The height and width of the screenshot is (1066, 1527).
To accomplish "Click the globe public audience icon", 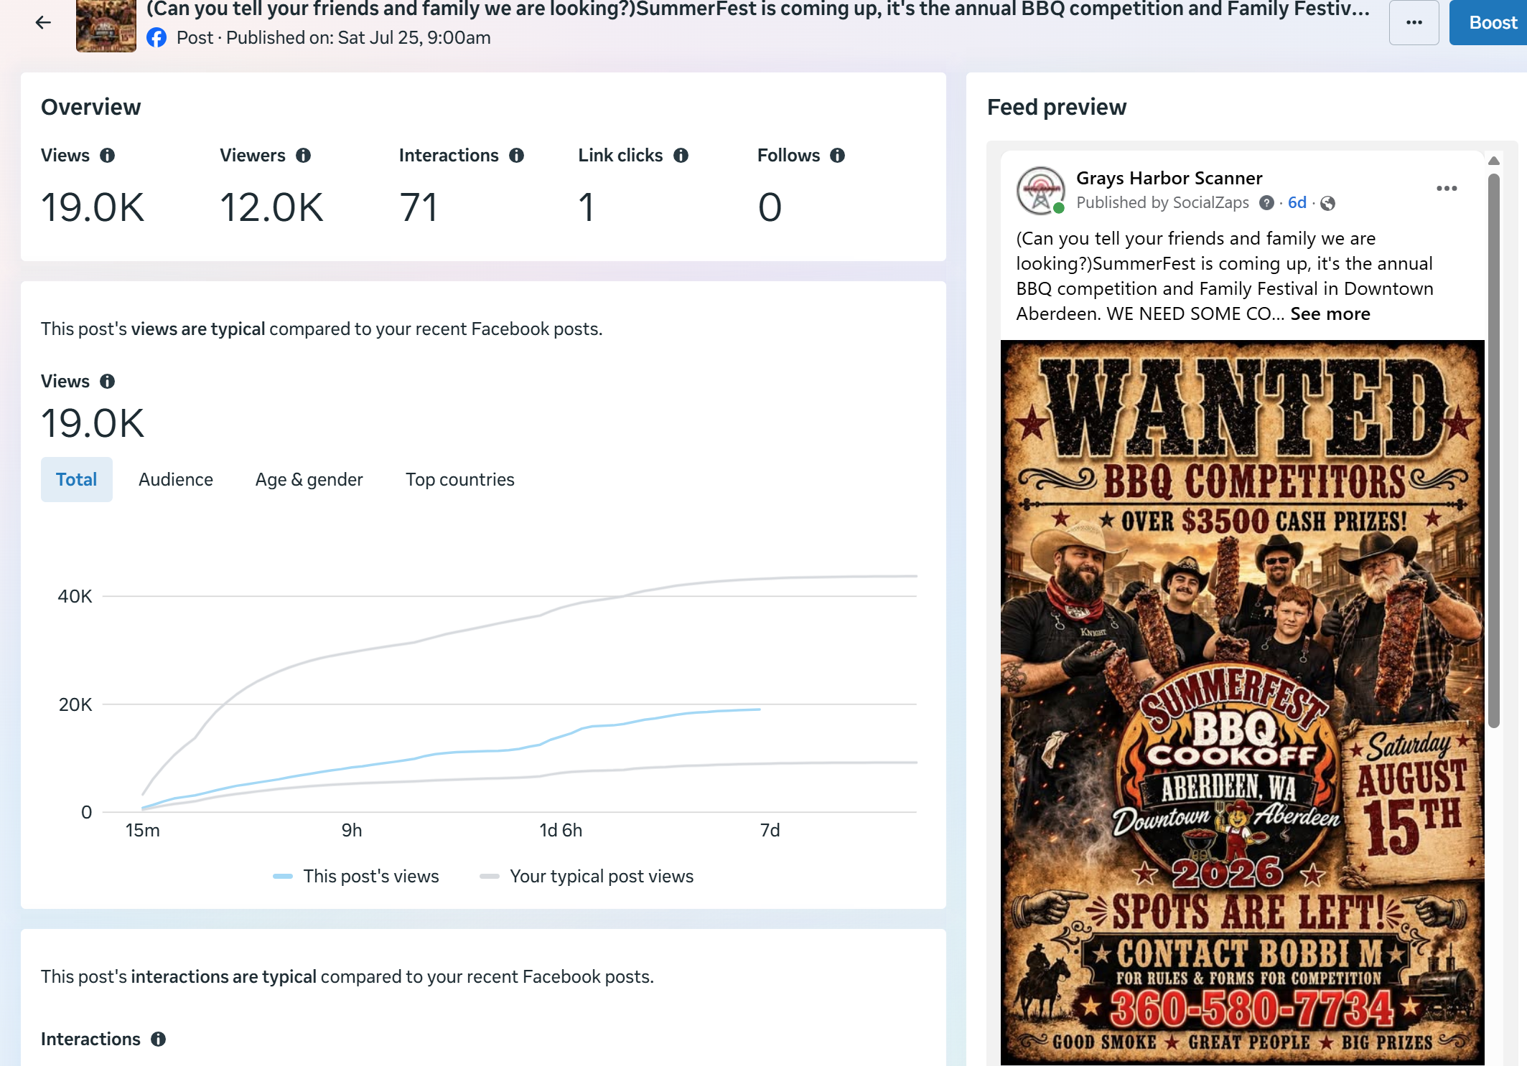I will (x=1328, y=204).
